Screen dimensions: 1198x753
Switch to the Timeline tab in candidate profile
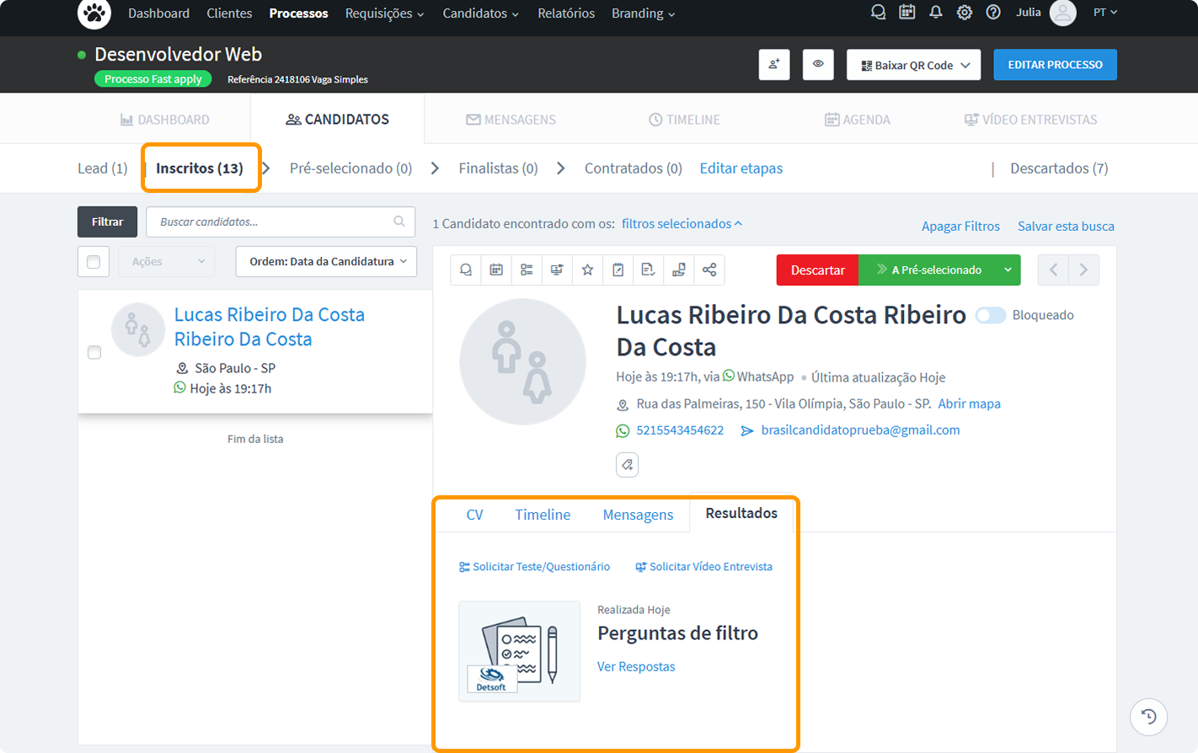543,515
